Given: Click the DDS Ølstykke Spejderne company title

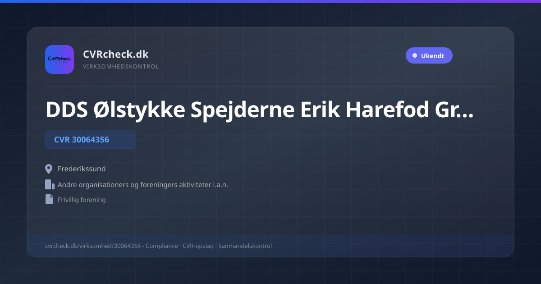Looking at the screenshot, I should pyautogui.click(x=260, y=110).
